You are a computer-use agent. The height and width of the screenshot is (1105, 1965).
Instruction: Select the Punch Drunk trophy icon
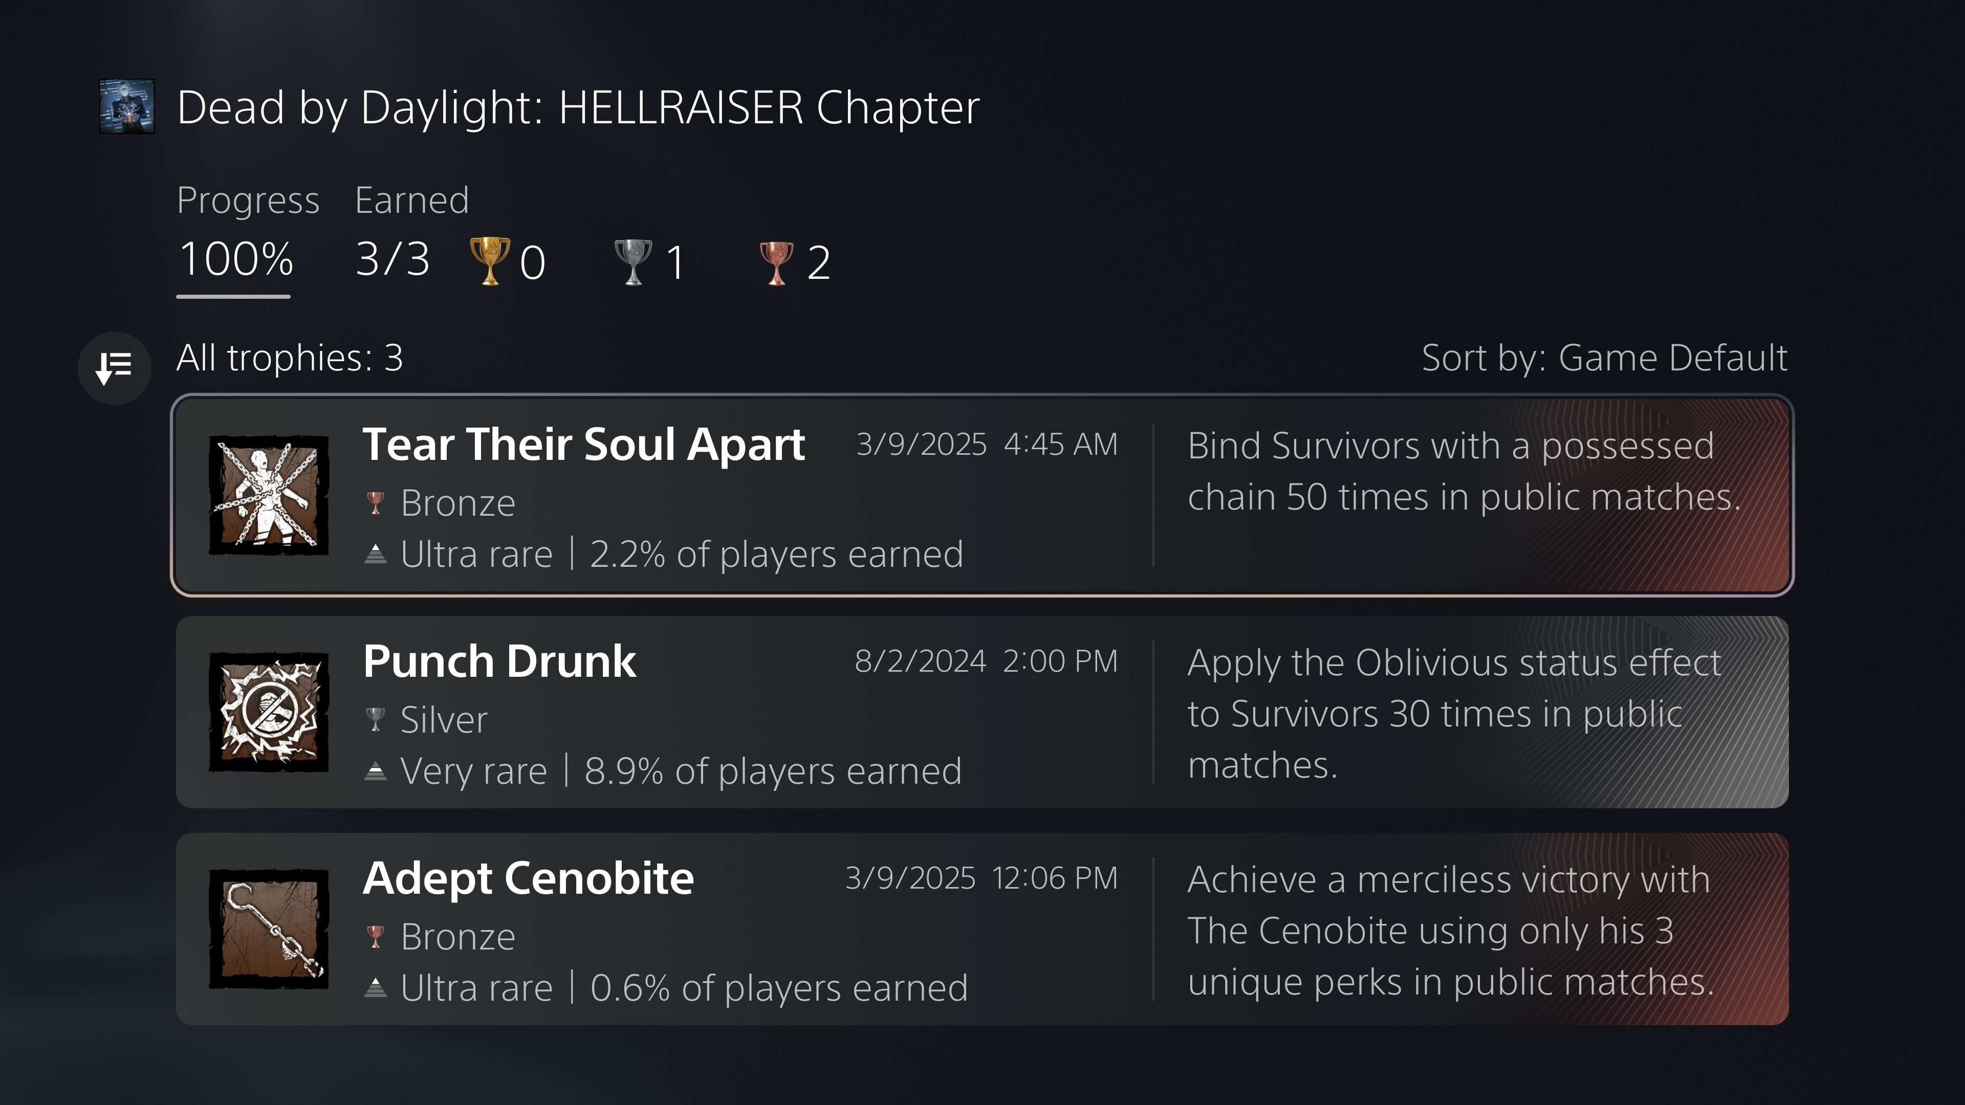coord(269,712)
